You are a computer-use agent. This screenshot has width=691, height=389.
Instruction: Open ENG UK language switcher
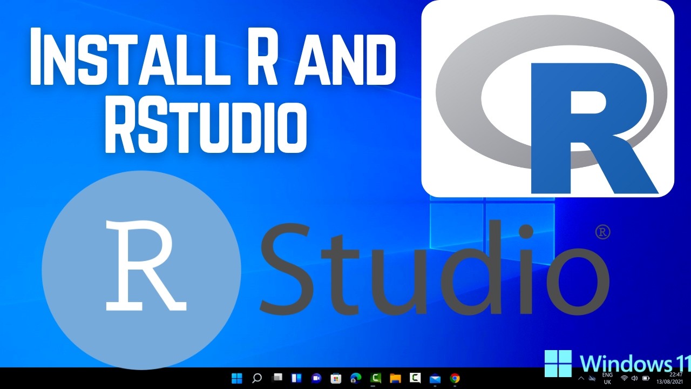[x=607, y=378]
